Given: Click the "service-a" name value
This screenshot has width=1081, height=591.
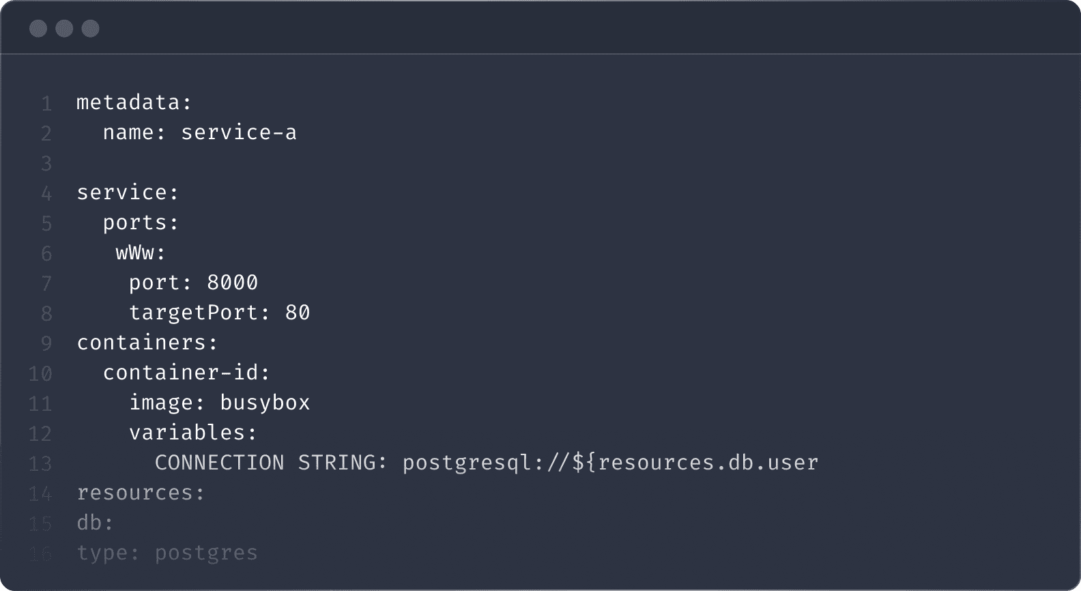Looking at the screenshot, I should click(239, 132).
